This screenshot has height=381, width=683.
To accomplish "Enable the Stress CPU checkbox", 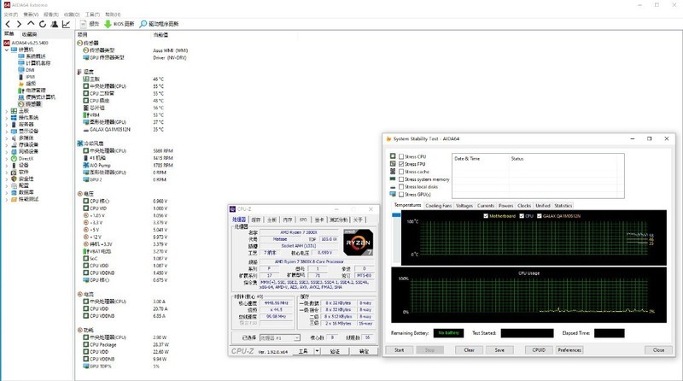I will 401,156.
